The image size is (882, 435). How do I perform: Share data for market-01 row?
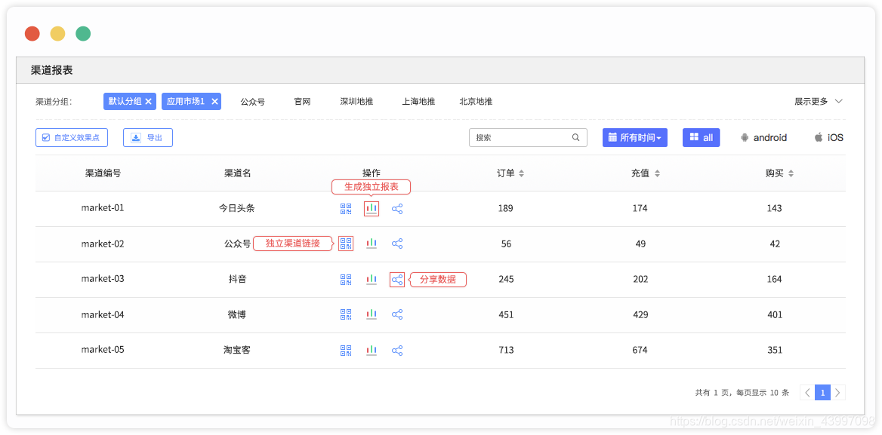point(397,209)
